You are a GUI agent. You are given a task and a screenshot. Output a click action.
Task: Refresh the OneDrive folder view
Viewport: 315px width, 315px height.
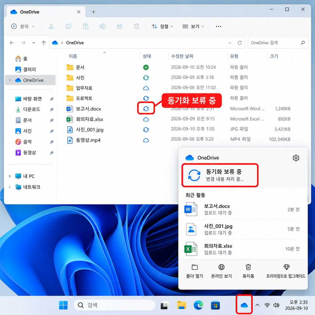click(x=240, y=43)
